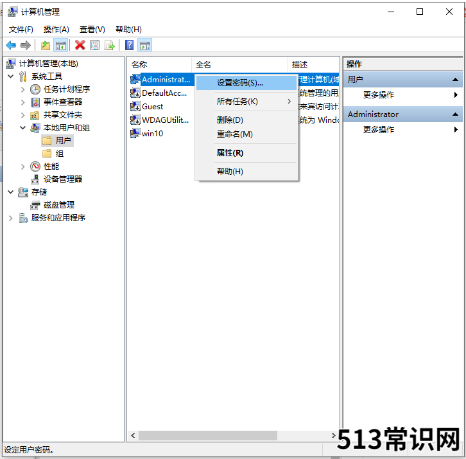Screen dimensions: 466x459
Task: Click the horizontal scrollbar thumb
Action: click(x=208, y=435)
